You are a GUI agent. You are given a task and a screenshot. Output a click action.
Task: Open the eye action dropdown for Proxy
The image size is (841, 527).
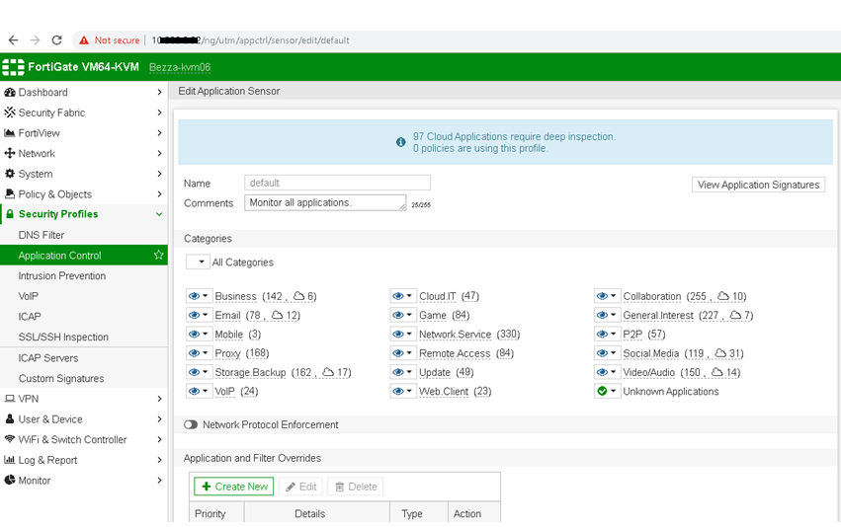(x=199, y=353)
